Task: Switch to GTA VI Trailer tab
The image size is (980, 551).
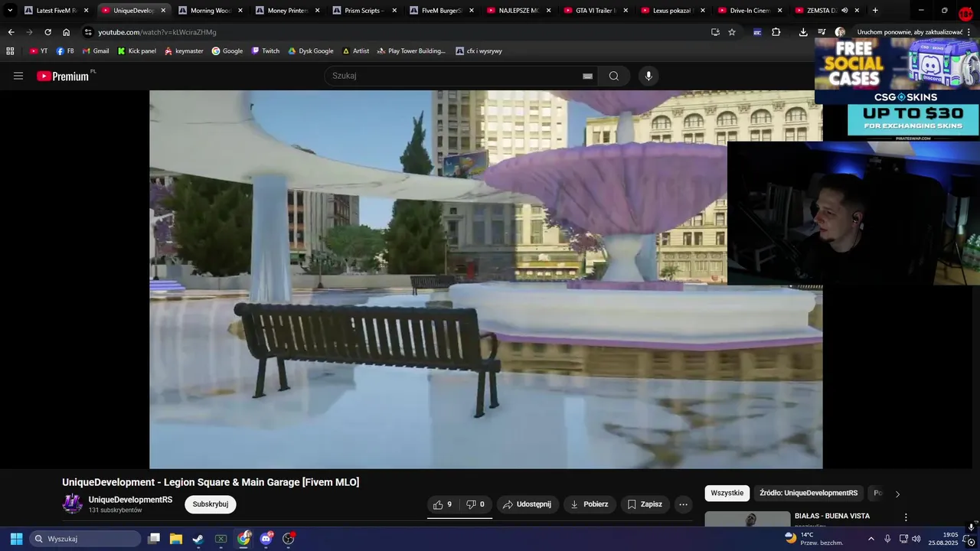Action: click(x=596, y=11)
